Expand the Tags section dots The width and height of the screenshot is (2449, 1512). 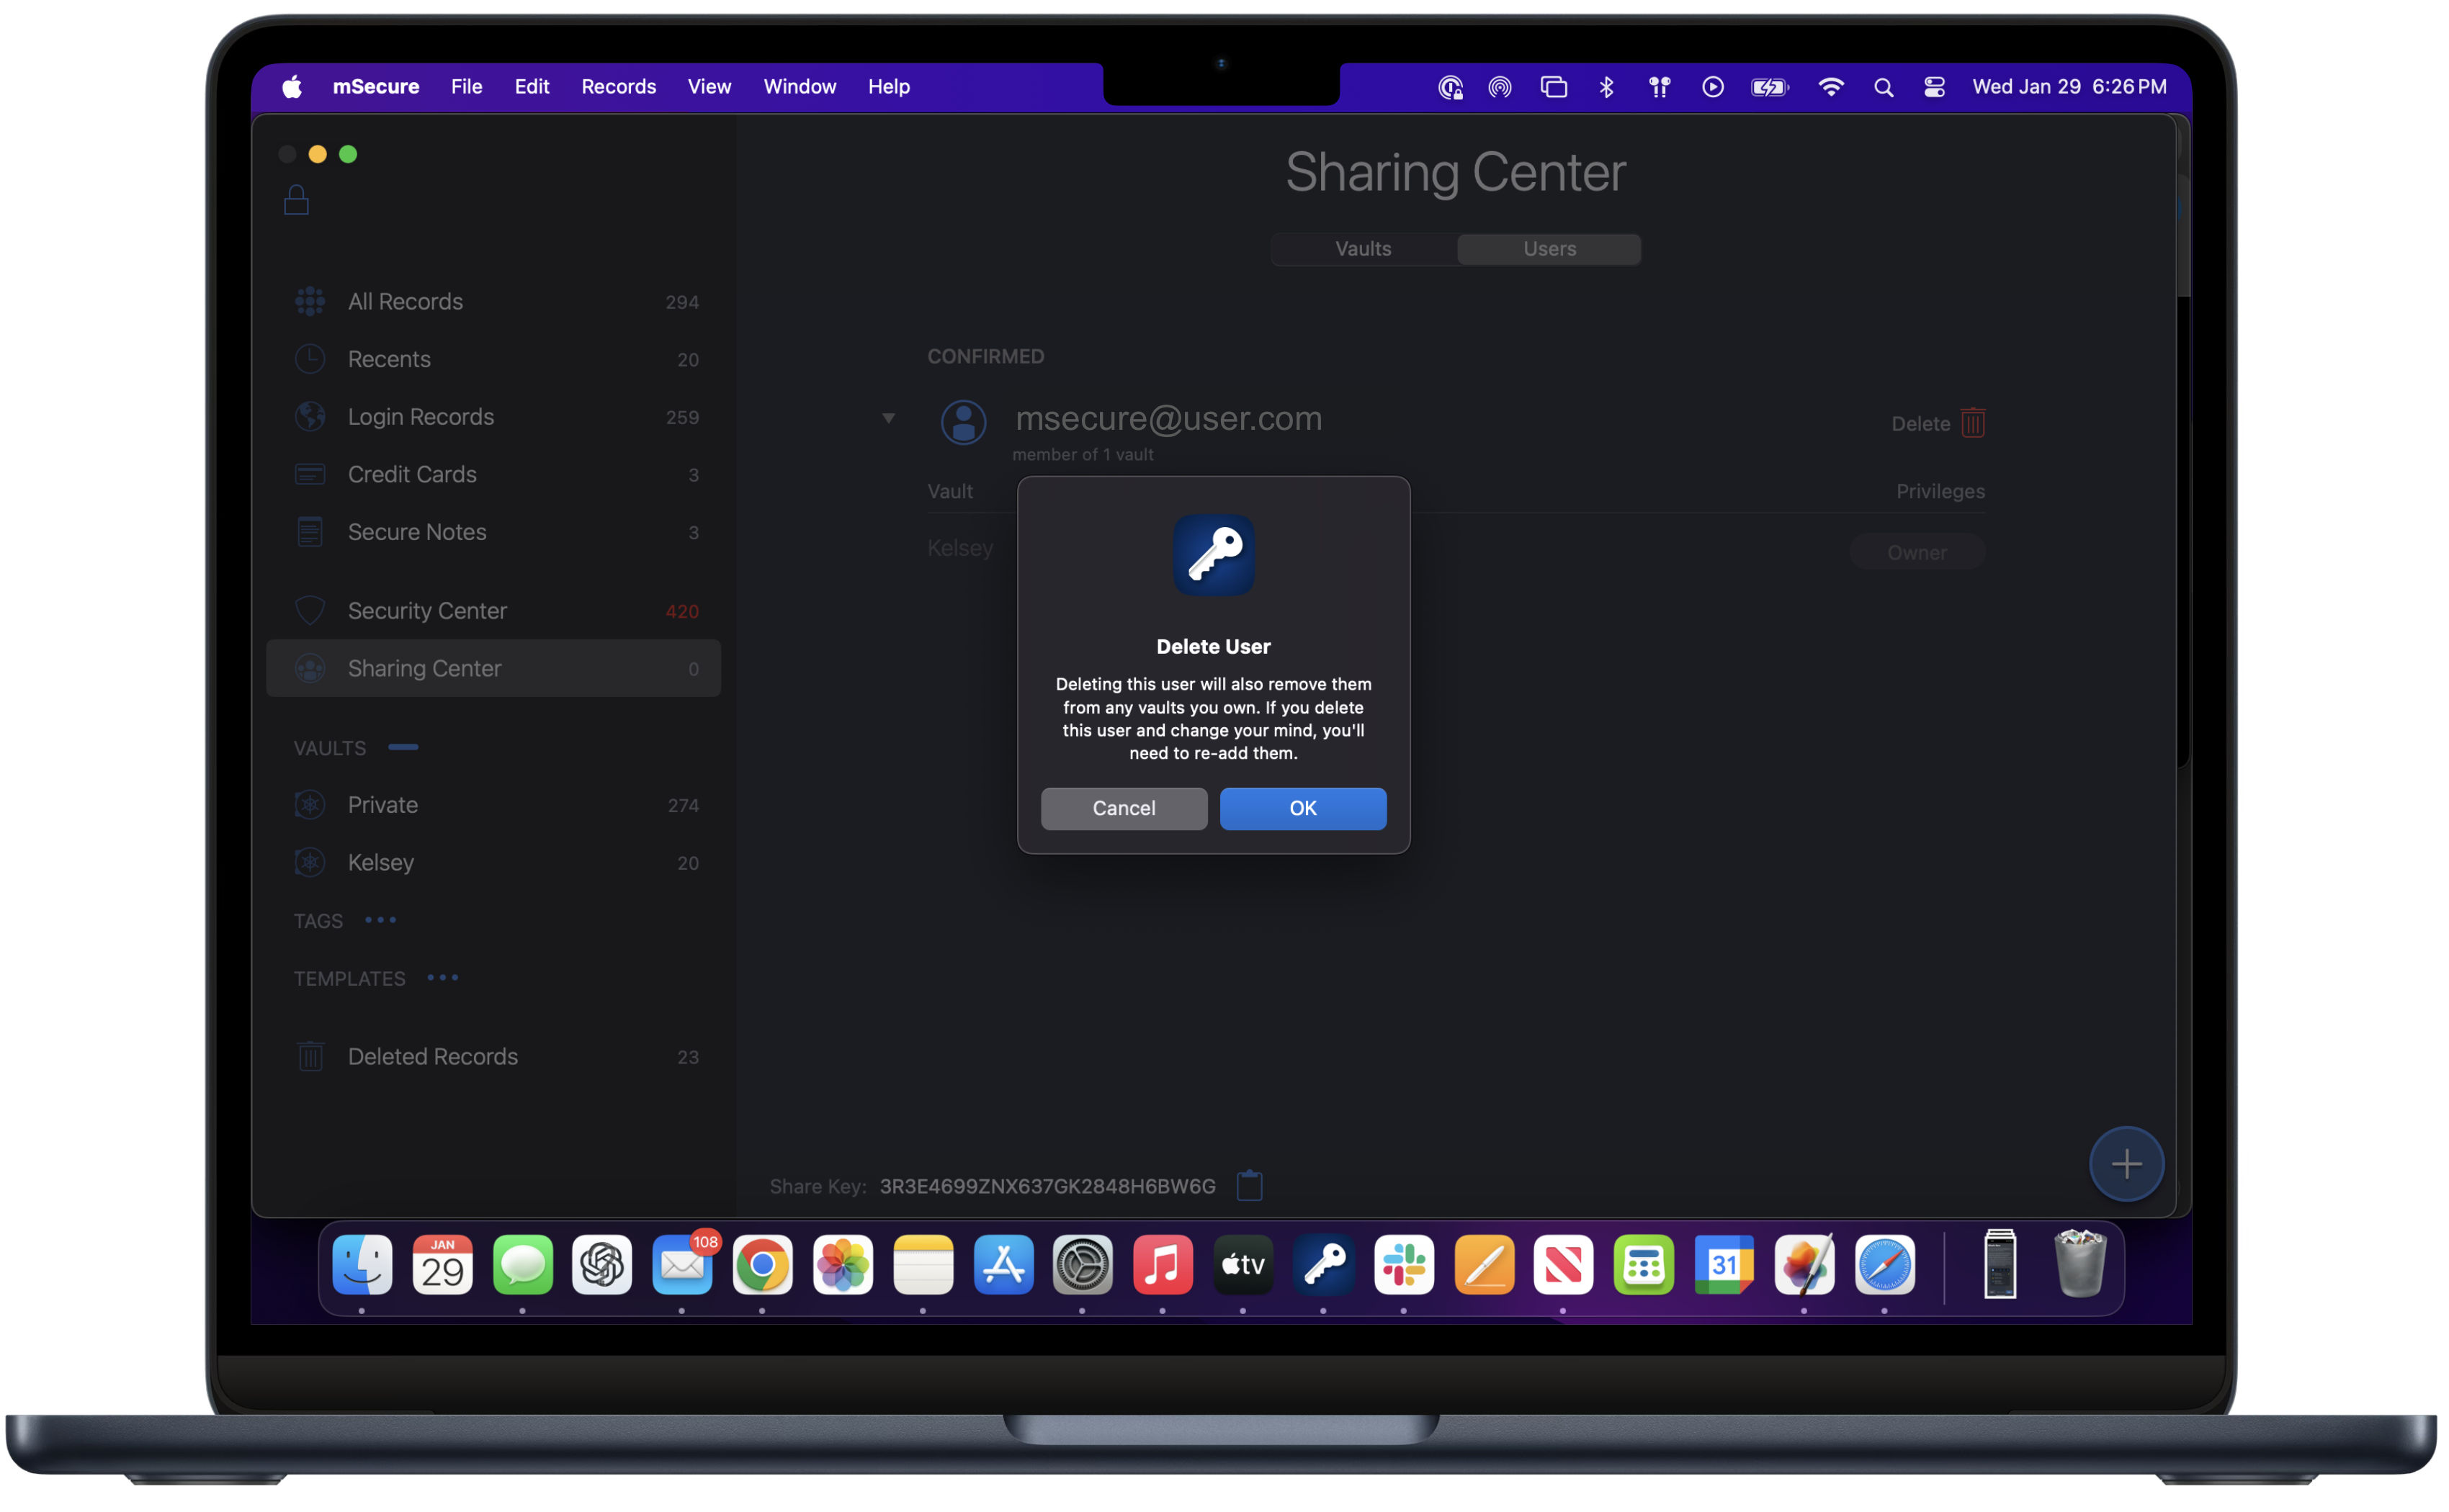380,920
